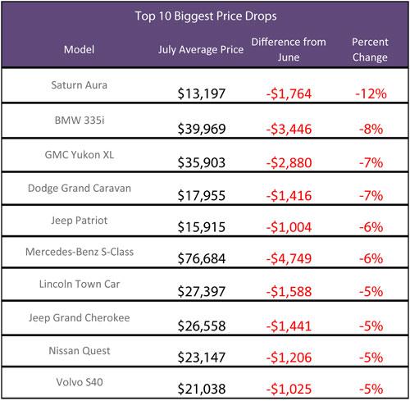The image size is (410, 401).
Task: Select the Nissan Quest model cell
Action: pos(80,351)
